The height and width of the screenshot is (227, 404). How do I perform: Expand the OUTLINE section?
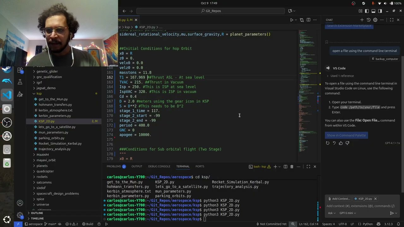pyautogui.click(x=63, y=213)
